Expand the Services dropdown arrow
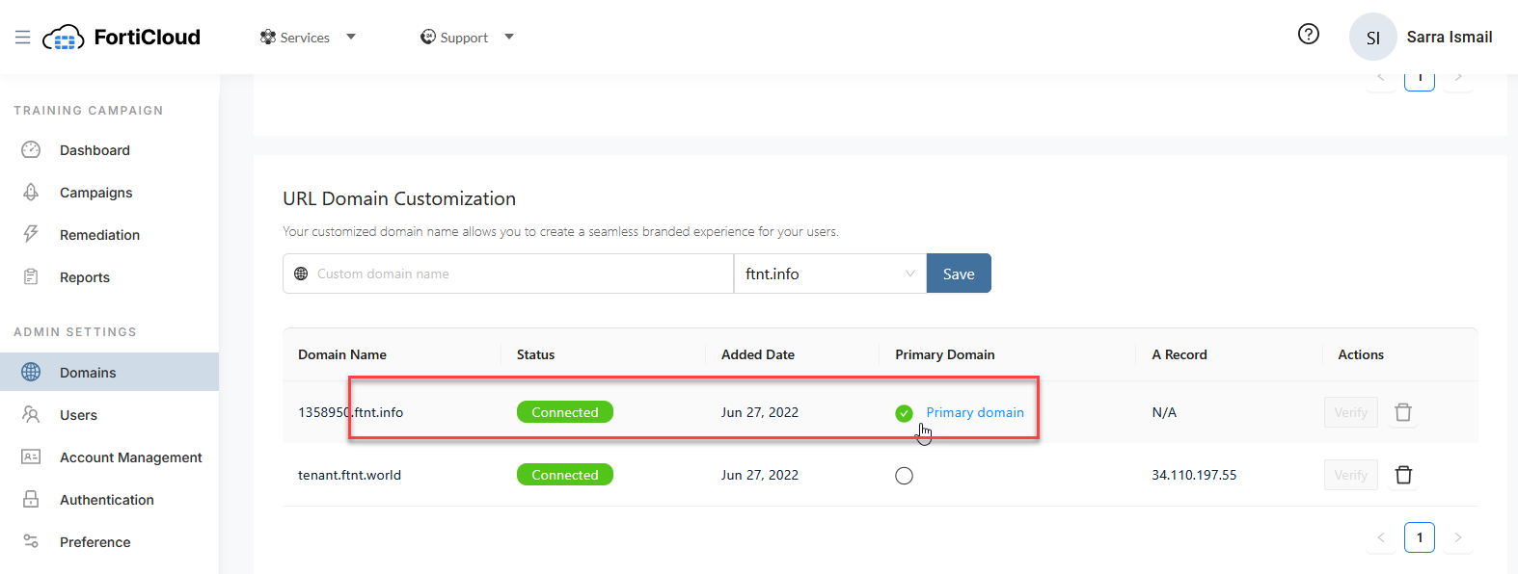 point(351,38)
